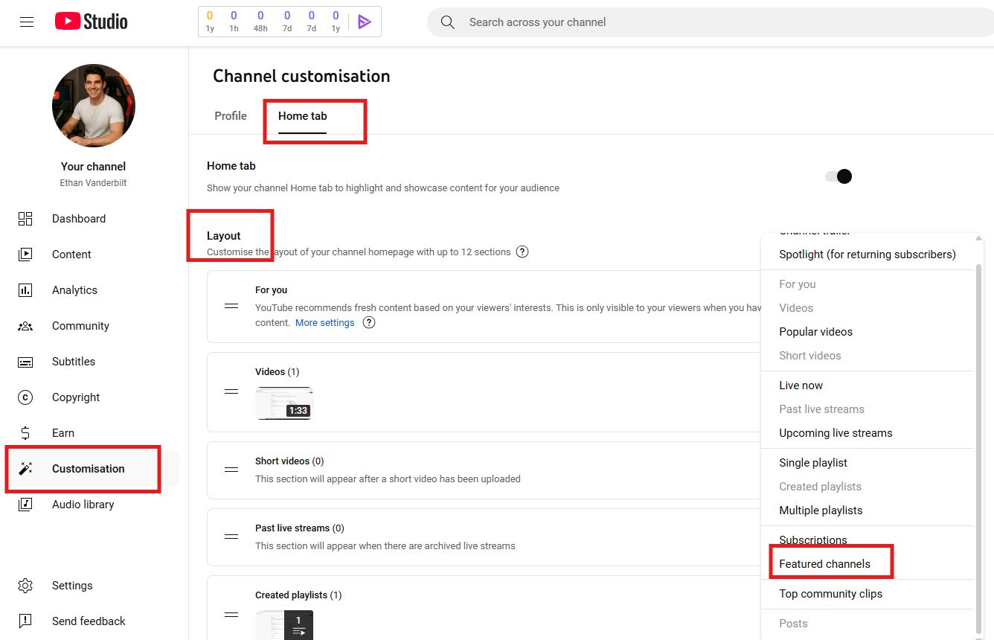994x640 pixels.
Task: Open the Earn section
Action: (x=63, y=432)
